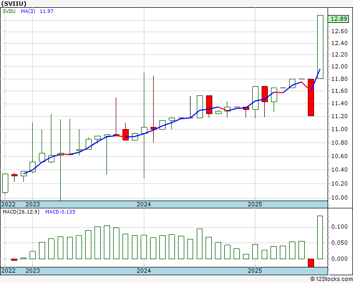Click 2024 on the MACD panel axis
353x283 pixels.
pyautogui.click(x=144, y=271)
